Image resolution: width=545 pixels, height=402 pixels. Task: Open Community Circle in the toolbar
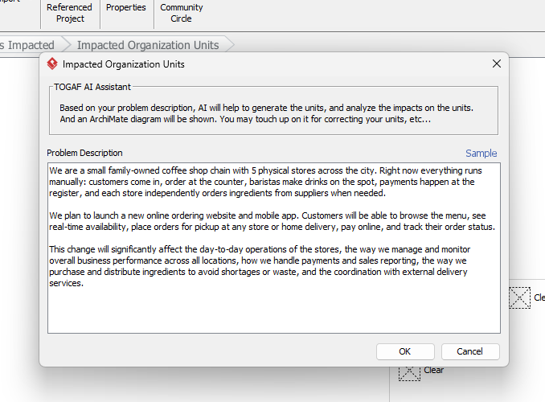pyautogui.click(x=181, y=13)
